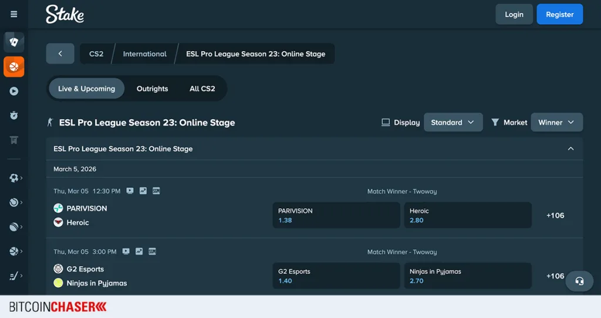Viewport: 601px width, 318px height.
Task: Switch to Live & Upcoming tab
Action: 87,89
